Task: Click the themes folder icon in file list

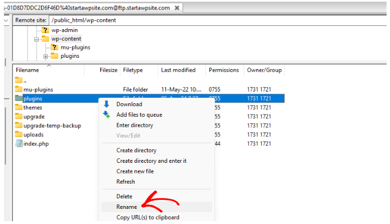Action: 19,107
